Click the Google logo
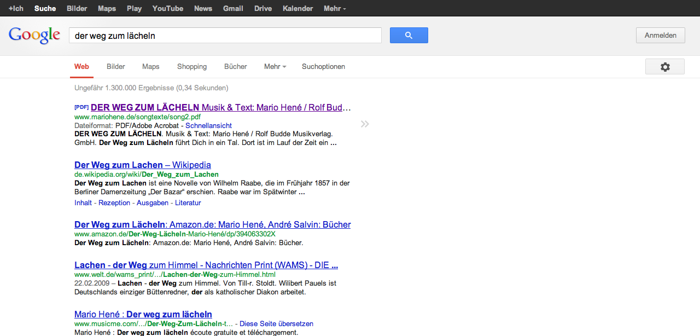 (x=34, y=36)
